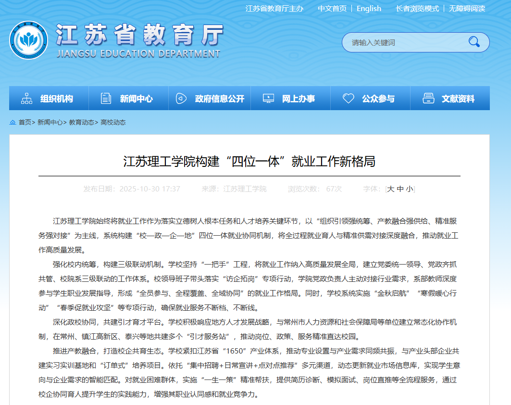Click the archive icon for 文献资料
The height and width of the screenshot is (405, 511).
(x=428, y=99)
